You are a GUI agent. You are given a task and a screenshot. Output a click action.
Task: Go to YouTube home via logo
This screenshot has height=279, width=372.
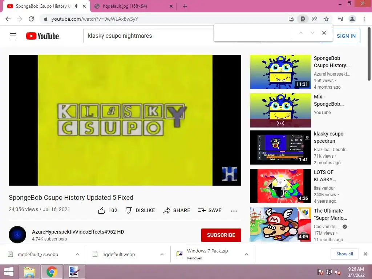[x=43, y=36]
